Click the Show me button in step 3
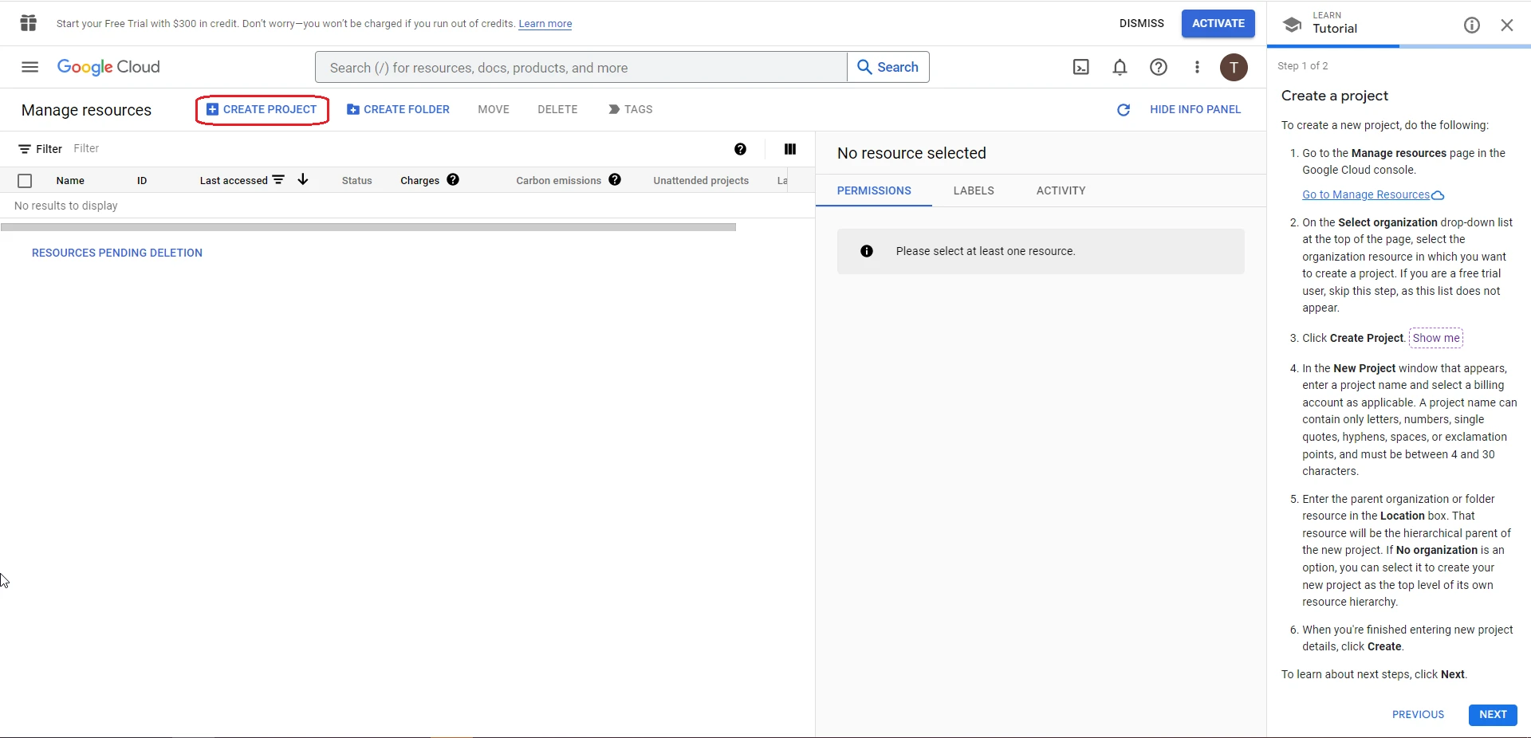Screen dimensions: 1531x738 tap(1436, 338)
